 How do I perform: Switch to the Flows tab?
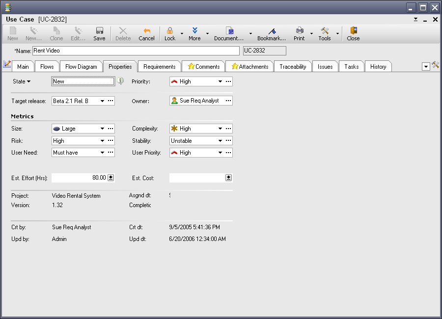47,67
